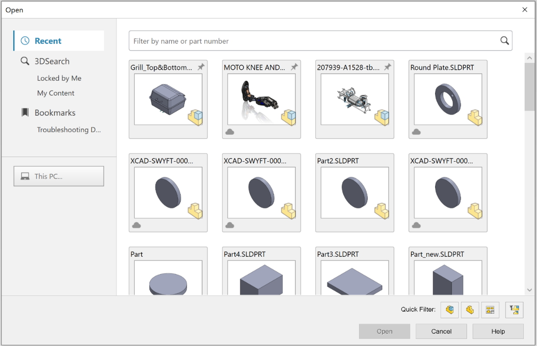The image size is (537, 346).
Task: Click the clock icon beside Recent
Action: click(x=25, y=41)
